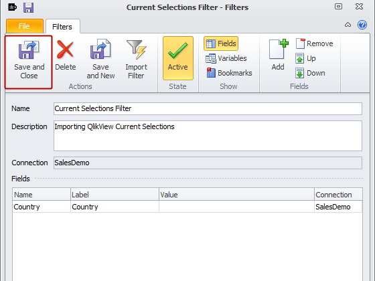Screen dimensions: 375x281
Task: Click the Name input field
Action: tap(208, 108)
